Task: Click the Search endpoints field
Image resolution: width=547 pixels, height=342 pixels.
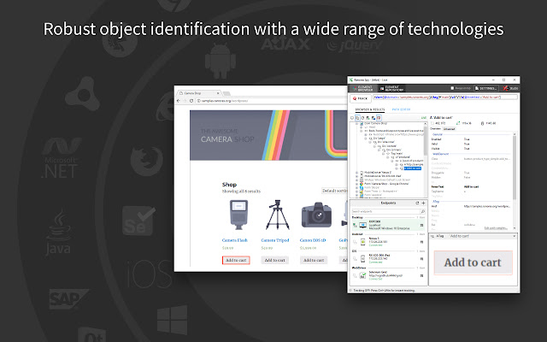Action: (383, 212)
